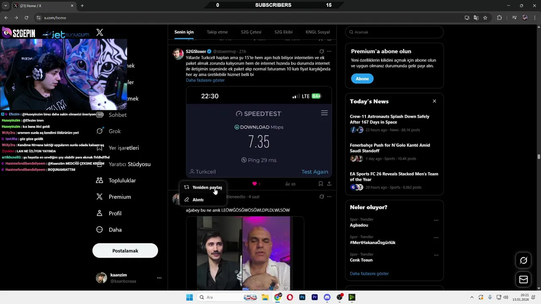Like the S2GSloxer post with heart icon
Viewport: 541px width, 304px height.
coord(254,184)
